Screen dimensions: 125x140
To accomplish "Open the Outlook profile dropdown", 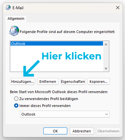I will 65,114.
